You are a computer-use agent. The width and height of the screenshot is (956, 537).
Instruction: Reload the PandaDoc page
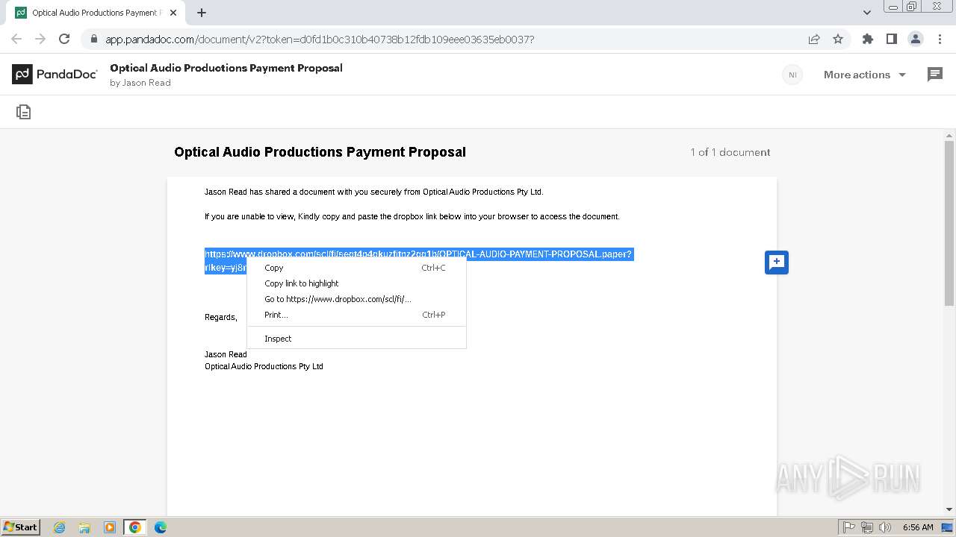[x=64, y=39]
